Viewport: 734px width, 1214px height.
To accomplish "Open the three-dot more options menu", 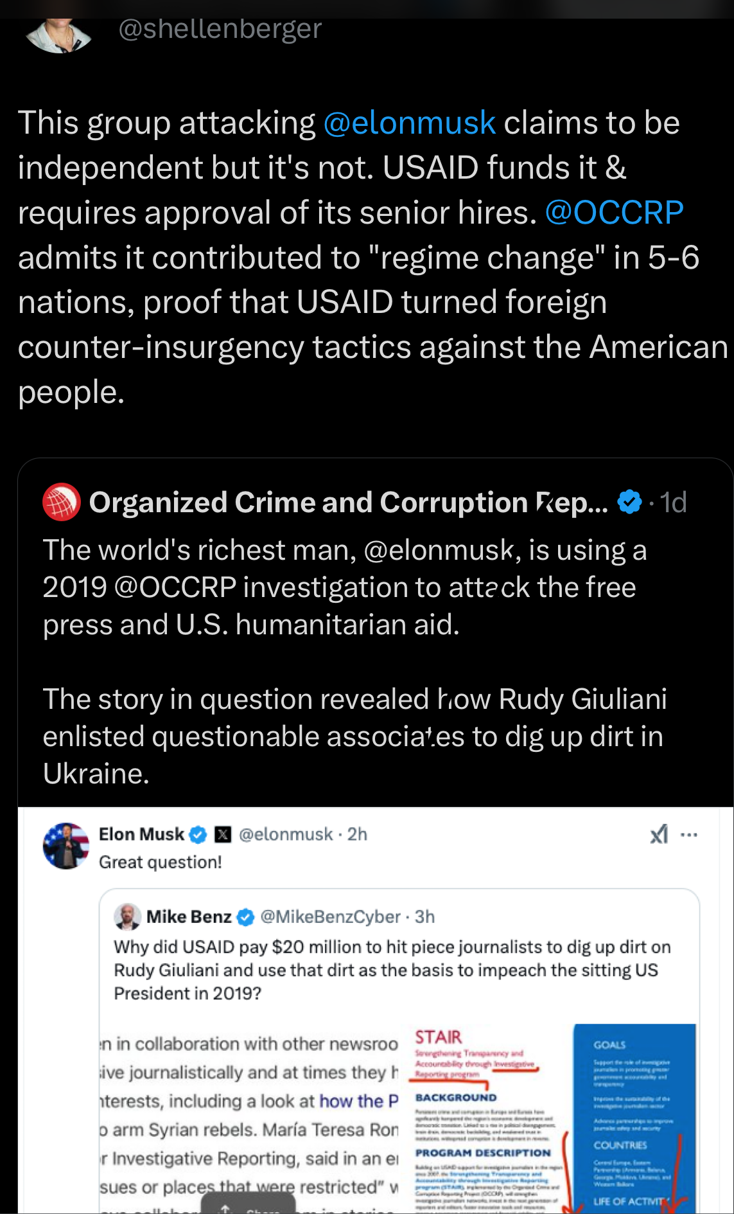I will (689, 835).
